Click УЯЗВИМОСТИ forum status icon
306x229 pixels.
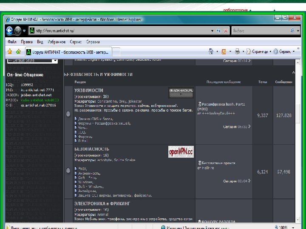tap(68, 114)
